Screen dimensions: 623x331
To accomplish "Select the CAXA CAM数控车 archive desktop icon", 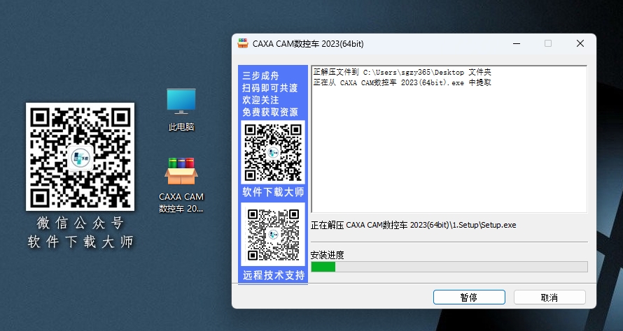I will pyautogui.click(x=181, y=186).
